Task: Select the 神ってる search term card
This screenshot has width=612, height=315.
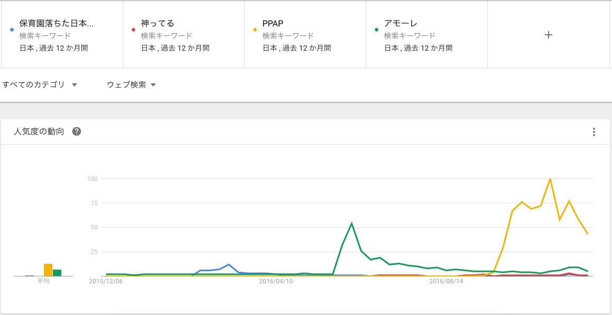Action: [x=183, y=35]
